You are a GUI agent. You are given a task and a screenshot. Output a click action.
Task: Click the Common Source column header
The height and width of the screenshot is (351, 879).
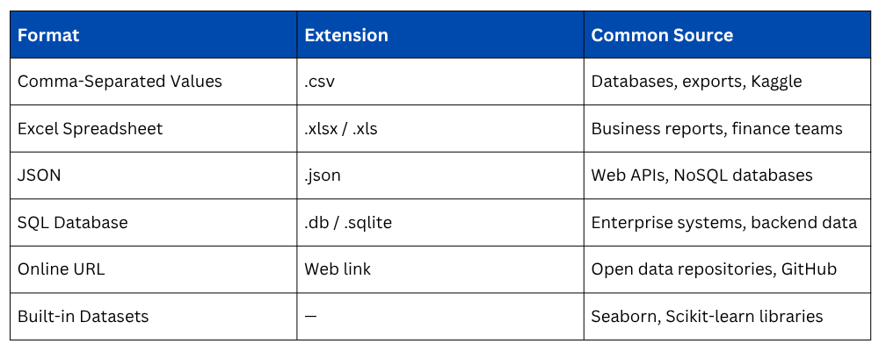tap(662, 35)
